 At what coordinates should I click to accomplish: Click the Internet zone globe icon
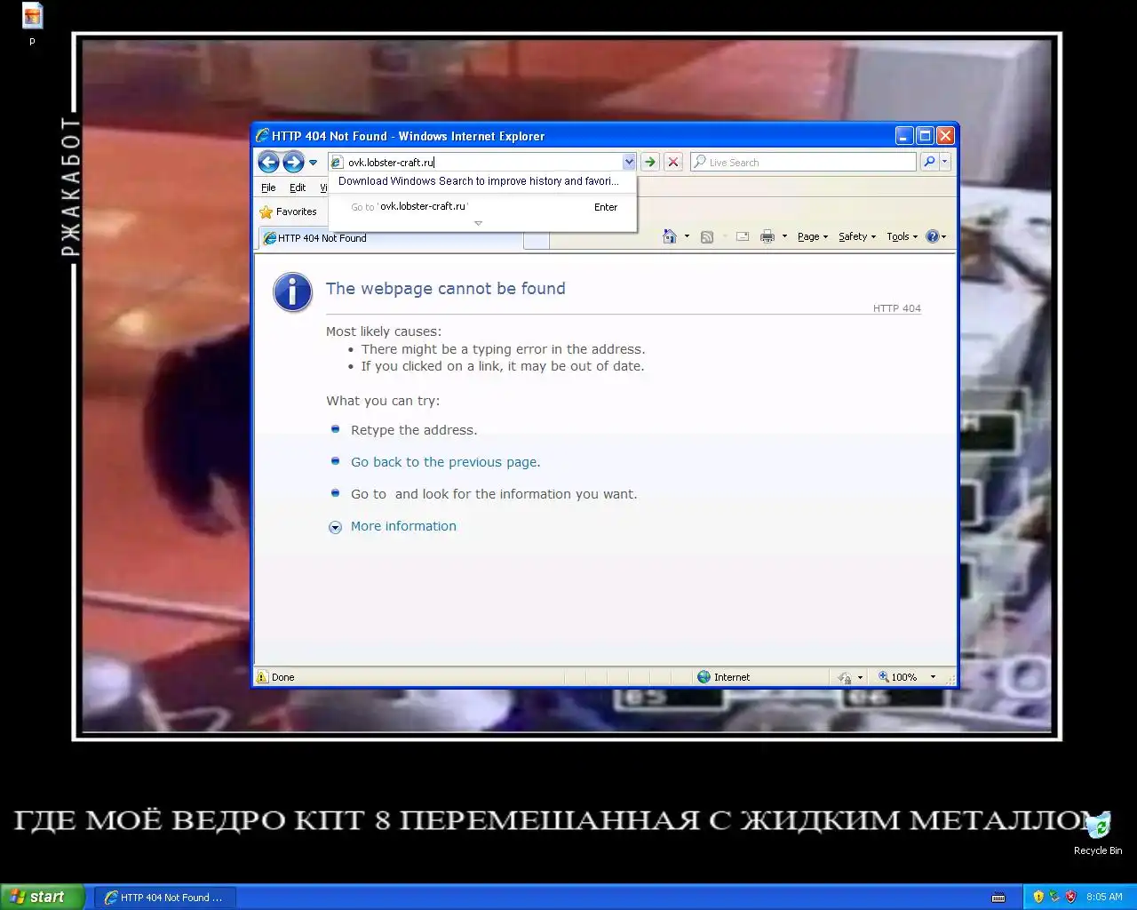(x=704, y=677)
